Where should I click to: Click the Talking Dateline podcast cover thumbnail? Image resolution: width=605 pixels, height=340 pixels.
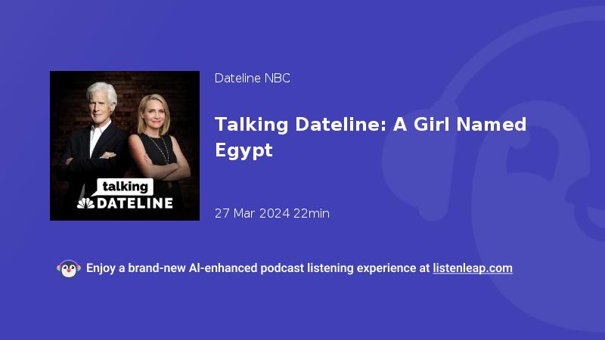click(x=125, y=146)
